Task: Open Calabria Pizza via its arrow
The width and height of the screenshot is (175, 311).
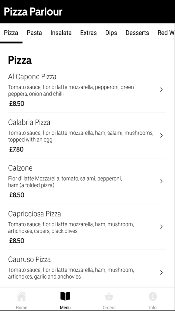Action: tap(161, 135)
